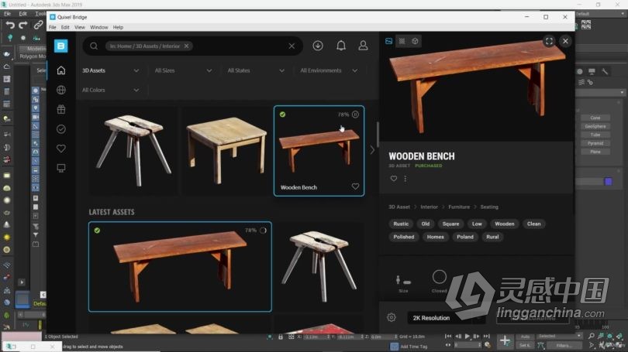Open the 3D Assets dropdown

[111, 70]
